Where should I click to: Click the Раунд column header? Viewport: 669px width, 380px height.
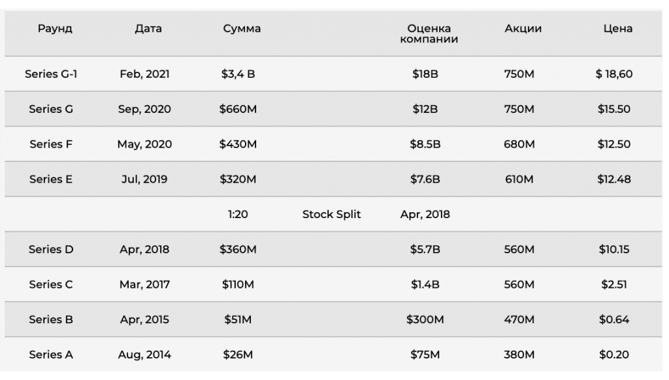(55, 29)
